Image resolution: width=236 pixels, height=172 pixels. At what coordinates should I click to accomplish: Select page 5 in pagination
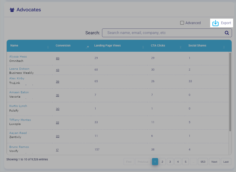click(x=185, y=162)
